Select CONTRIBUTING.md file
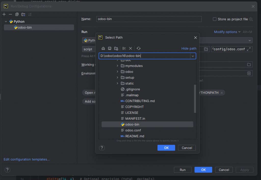This screenshot has height=180, width=261. (147, 101)
